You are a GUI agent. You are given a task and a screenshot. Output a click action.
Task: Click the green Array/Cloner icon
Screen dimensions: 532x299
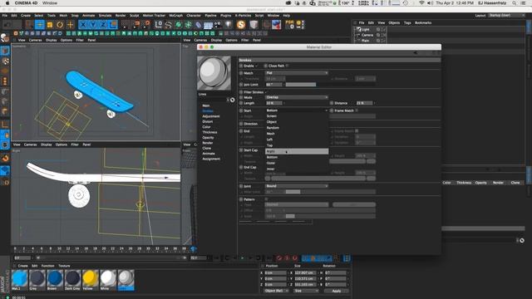point(188,25)
